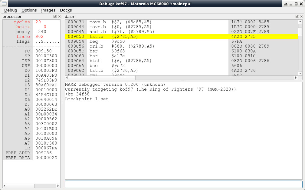Open the Images menu
Image resolution: width=305 pixels, height=190 pixels.
(x=48, y=10)
